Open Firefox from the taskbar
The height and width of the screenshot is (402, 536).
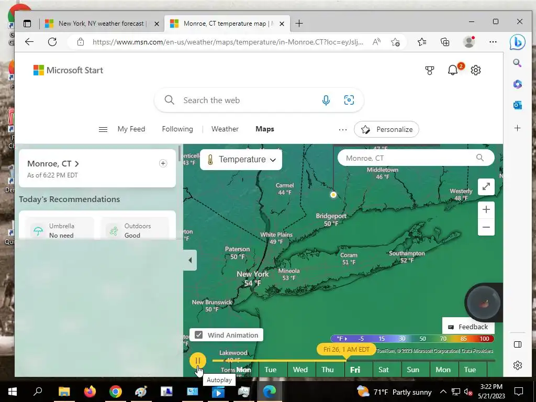coord(90,392)
